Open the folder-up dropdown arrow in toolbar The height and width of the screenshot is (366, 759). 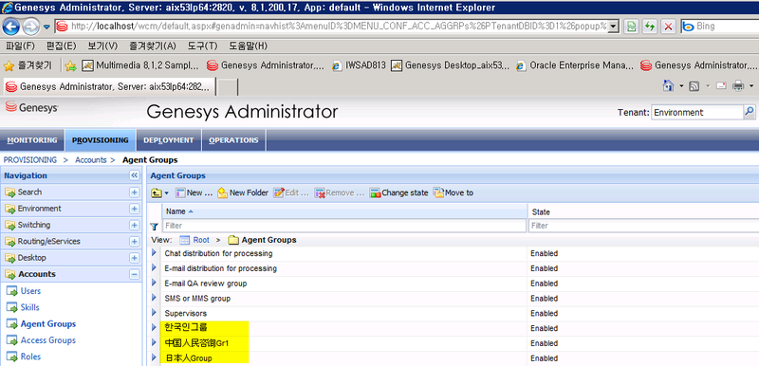pos(167,192)
